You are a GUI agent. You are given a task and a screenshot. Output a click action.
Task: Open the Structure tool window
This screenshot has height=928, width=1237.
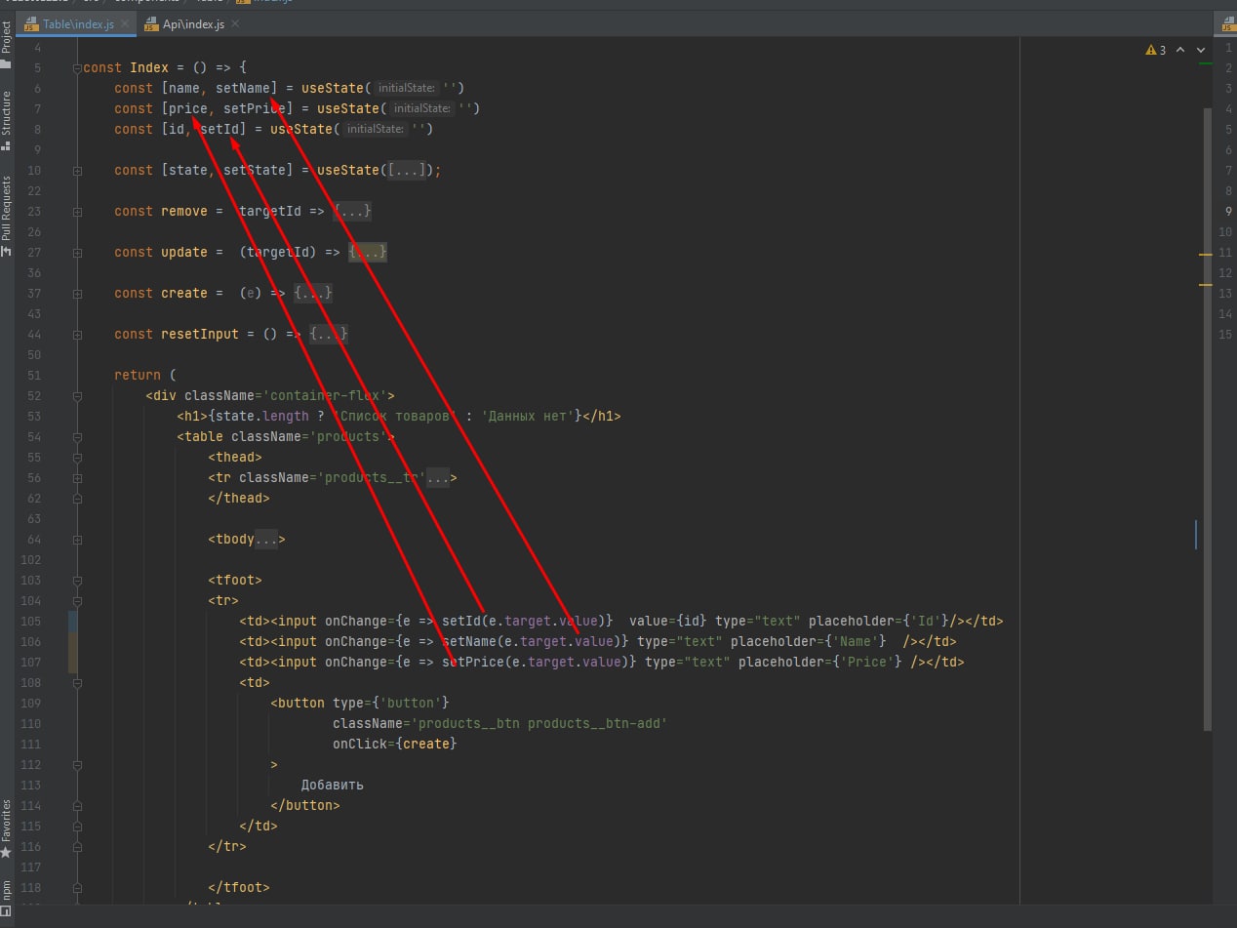click(x=6, y=119)
